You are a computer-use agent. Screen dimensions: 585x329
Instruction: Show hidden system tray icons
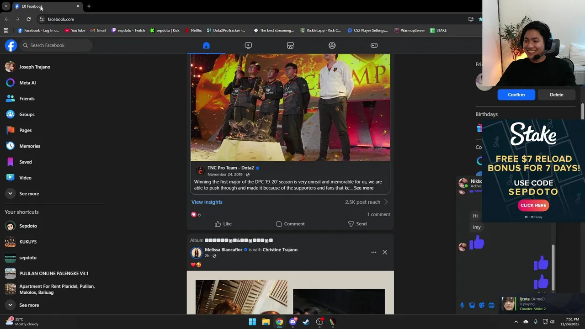point(516,322)
